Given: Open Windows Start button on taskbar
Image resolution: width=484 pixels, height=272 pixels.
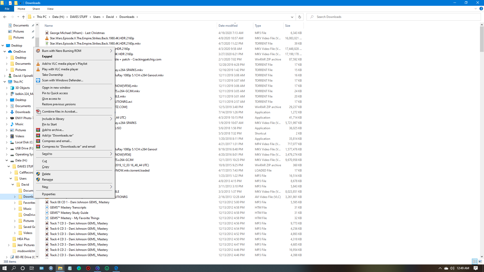Looking at the screenshot, I should pos(5,268).
